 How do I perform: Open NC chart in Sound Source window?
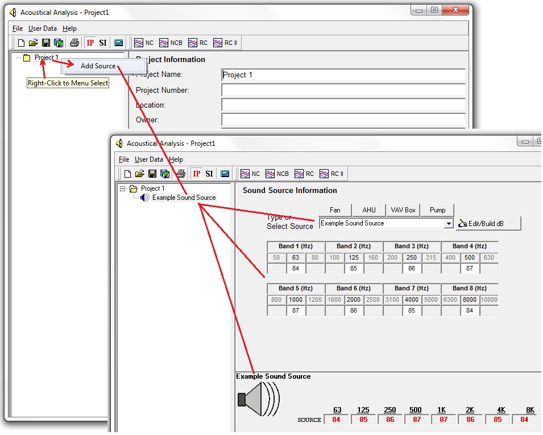coord(250,174)
